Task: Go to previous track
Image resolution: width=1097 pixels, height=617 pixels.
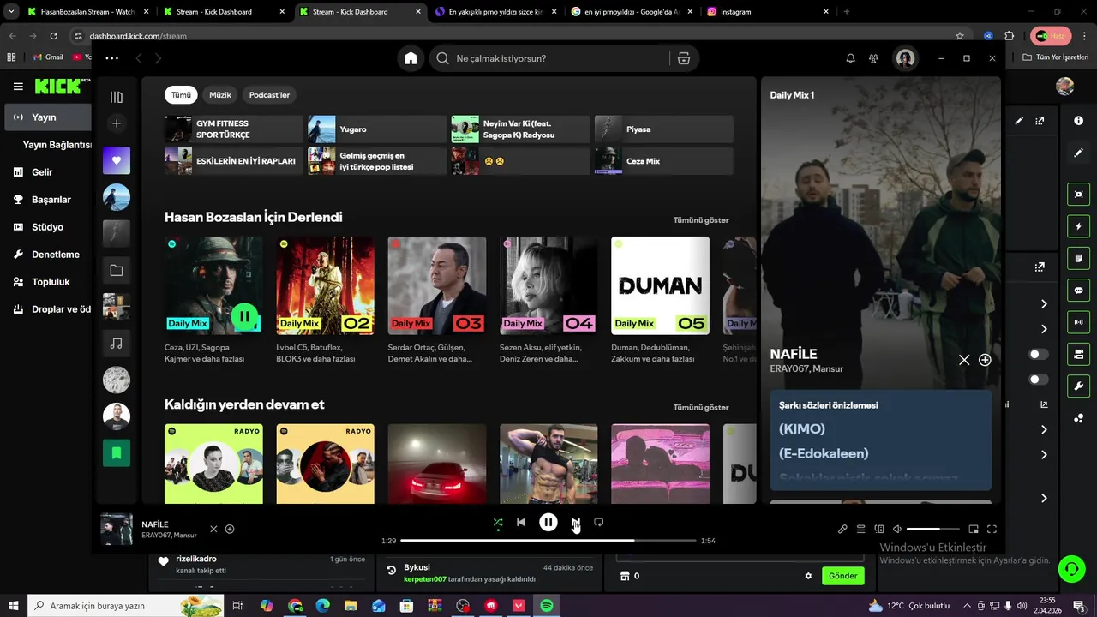Action: [x=521, y=522]
